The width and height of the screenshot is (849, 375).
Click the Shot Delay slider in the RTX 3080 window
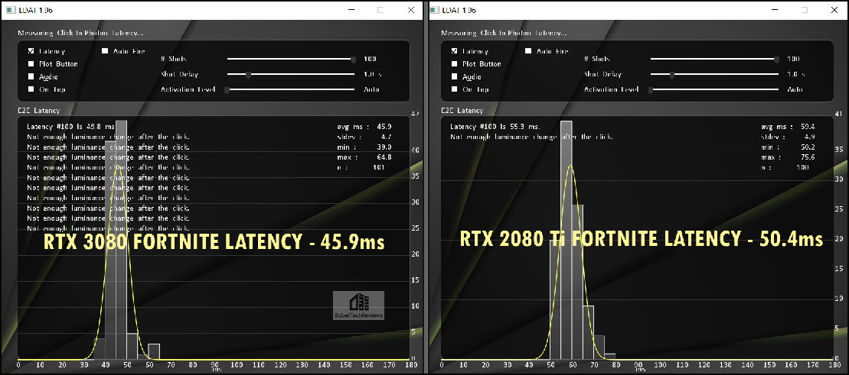[x=292, y=75]
